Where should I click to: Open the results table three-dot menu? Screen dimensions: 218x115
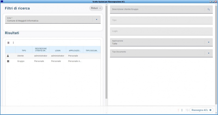pos(13,43)
